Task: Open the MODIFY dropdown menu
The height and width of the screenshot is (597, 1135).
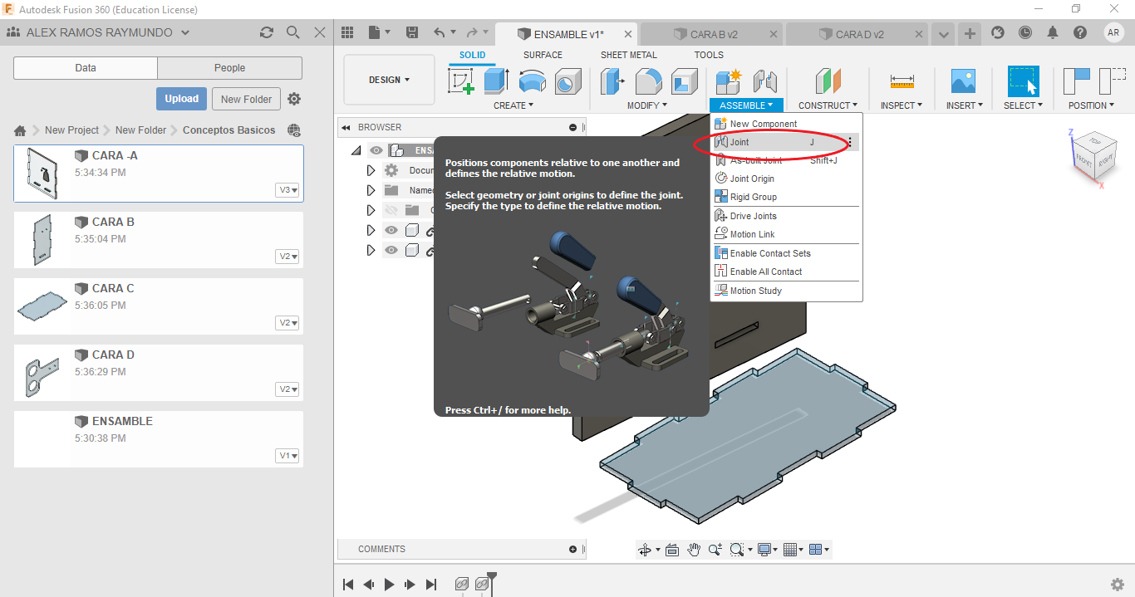Action: click(647, 105)
